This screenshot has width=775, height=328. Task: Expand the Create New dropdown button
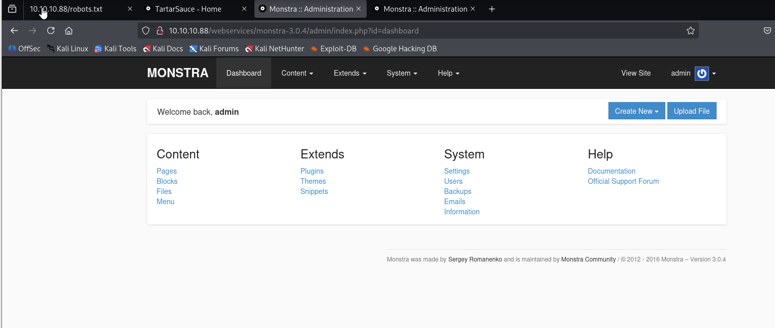636,111
